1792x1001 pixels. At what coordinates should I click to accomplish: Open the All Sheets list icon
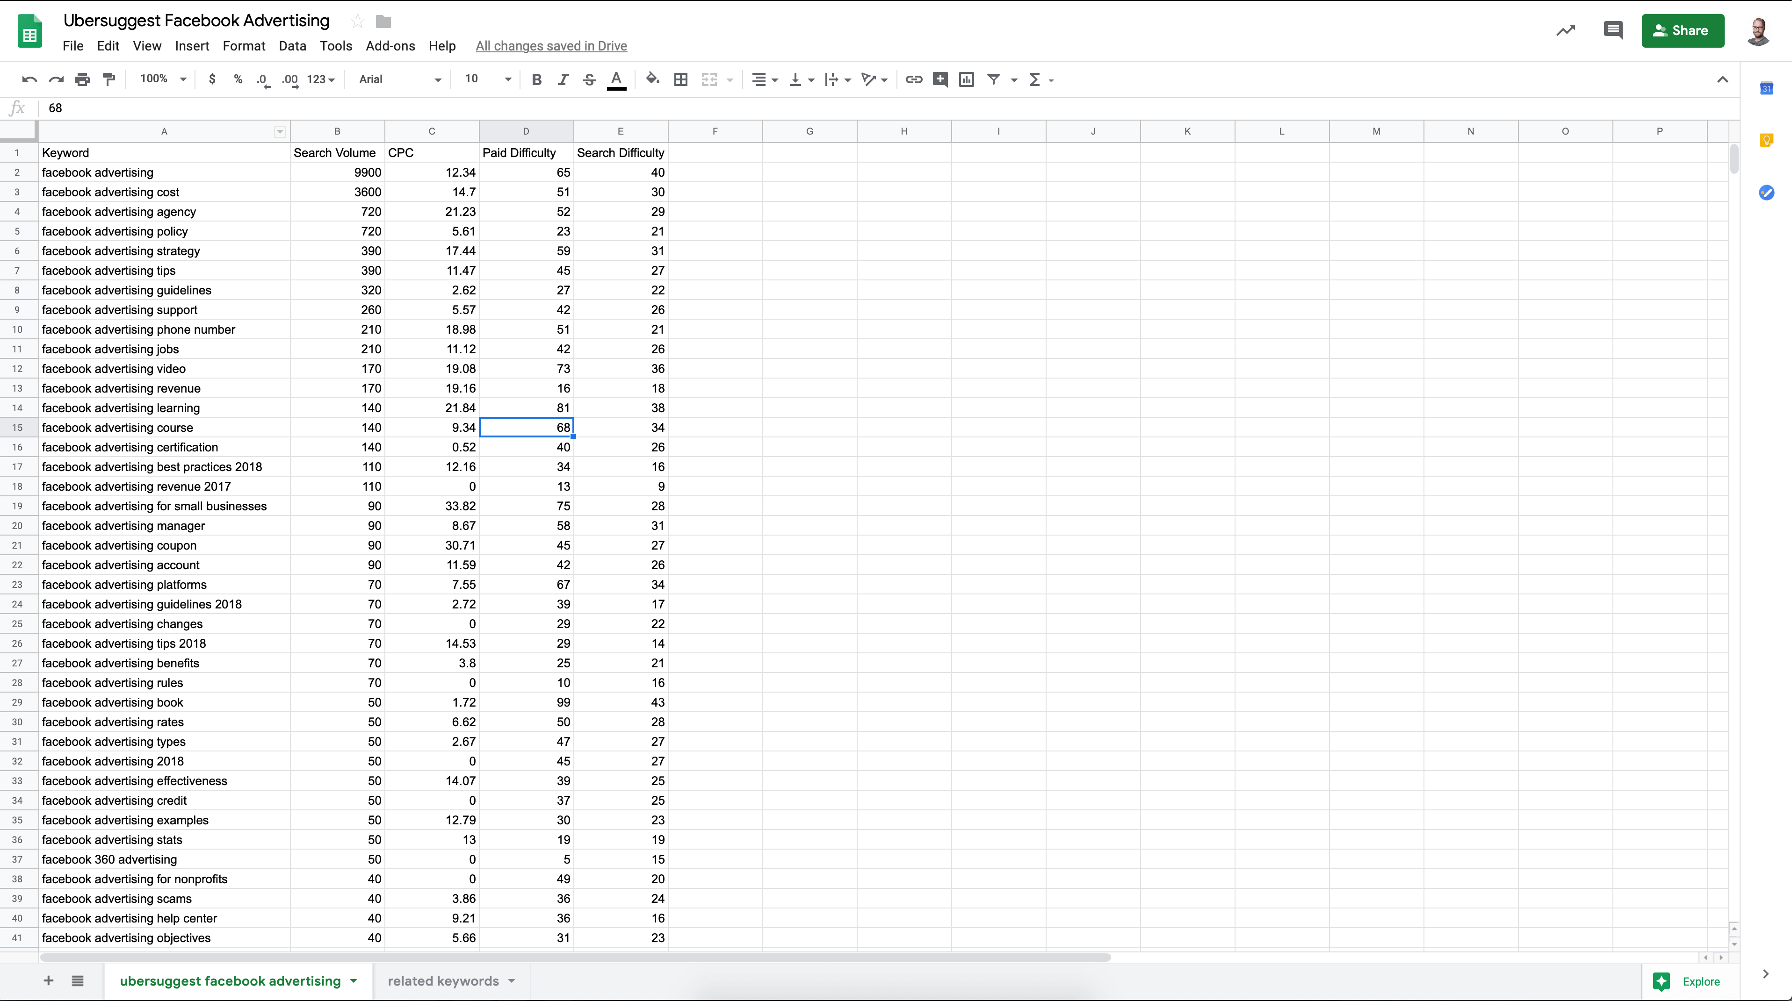78,981
